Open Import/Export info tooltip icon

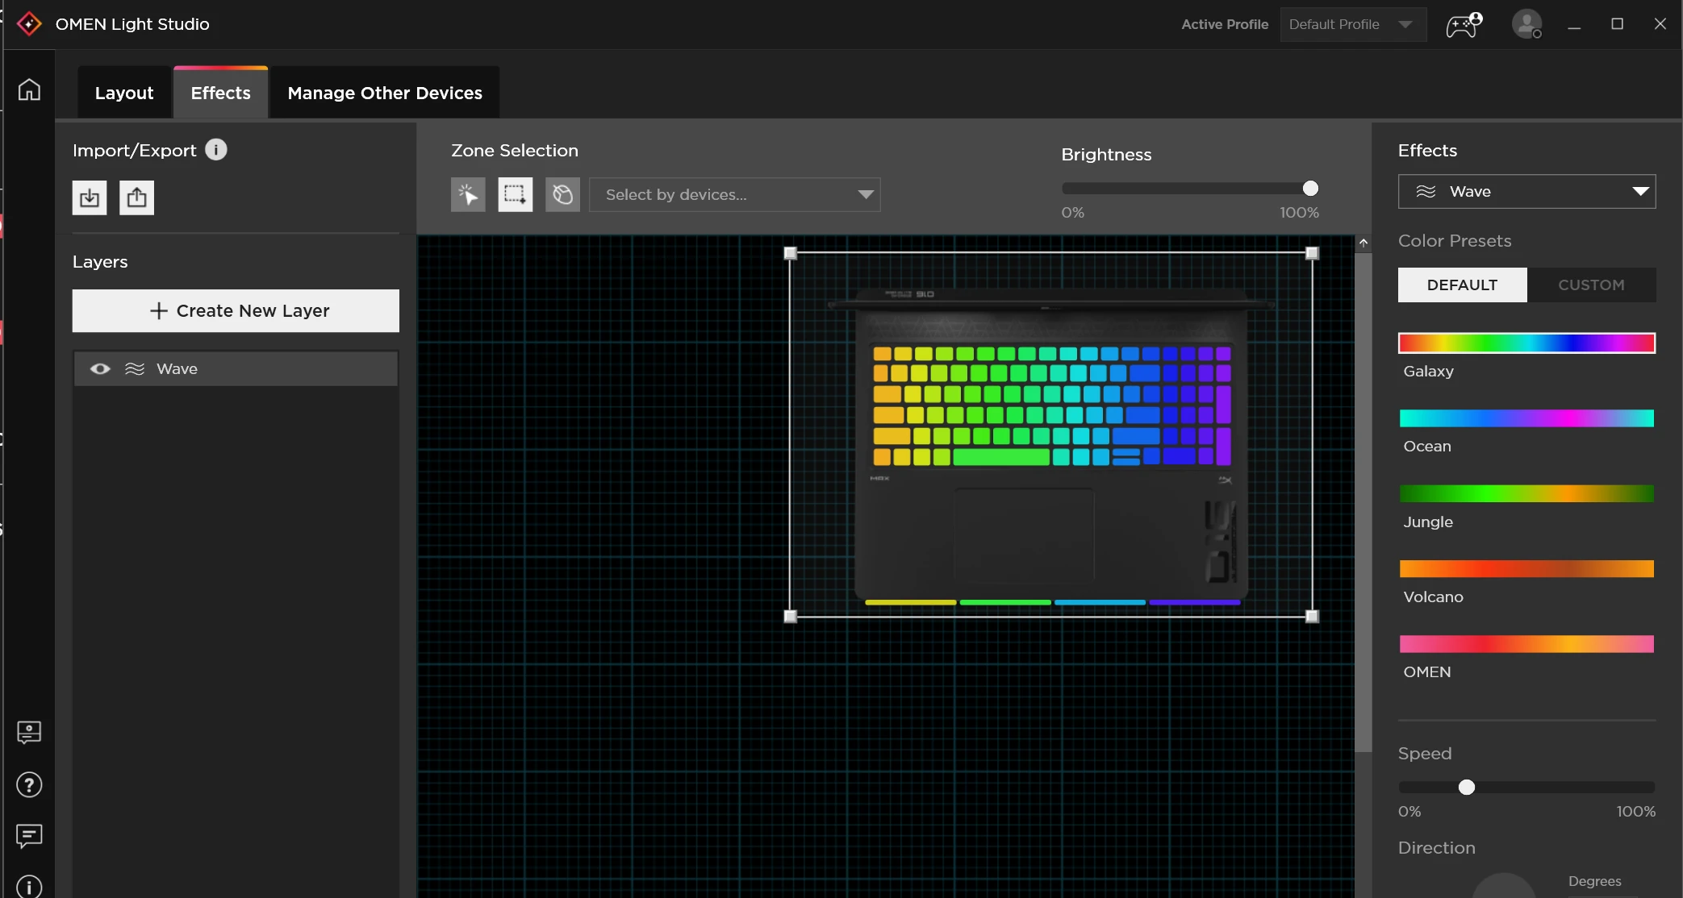click(216, 150)
